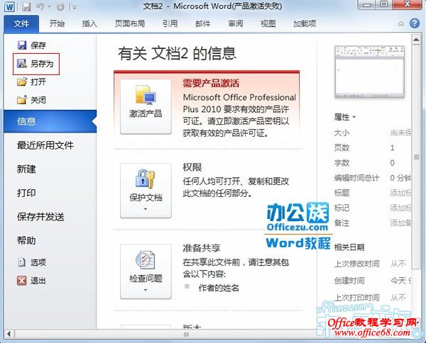Click the 激活产品 button

[146, 107]
